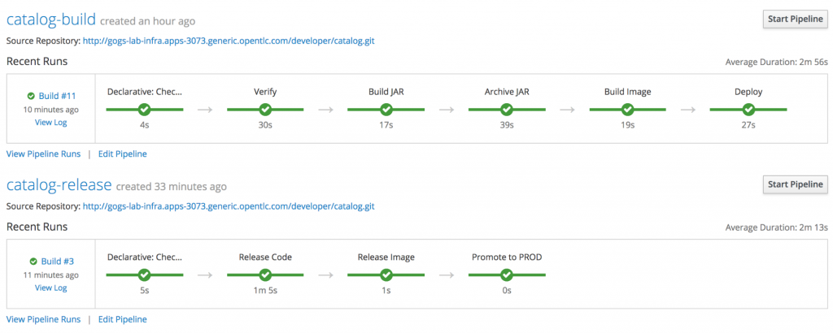Click the Release Code stage checkmark icon
The height and width of the screenshot is (333, 833).
tap(265, 275)
